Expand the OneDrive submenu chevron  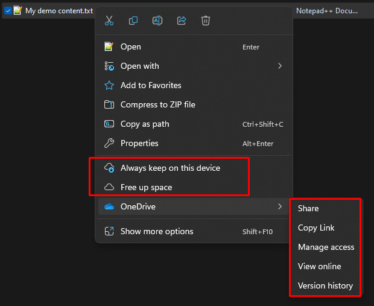click(280, 206)
